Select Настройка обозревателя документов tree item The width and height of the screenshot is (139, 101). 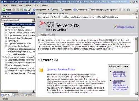pyautogui.click(x=21, y=71)
